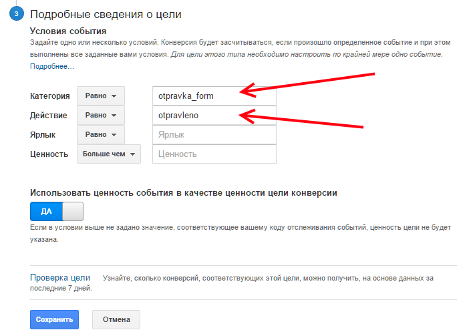Save the goal with Сохранить button
The width and height of the screenshot is (475, 336).
(54, 320)
